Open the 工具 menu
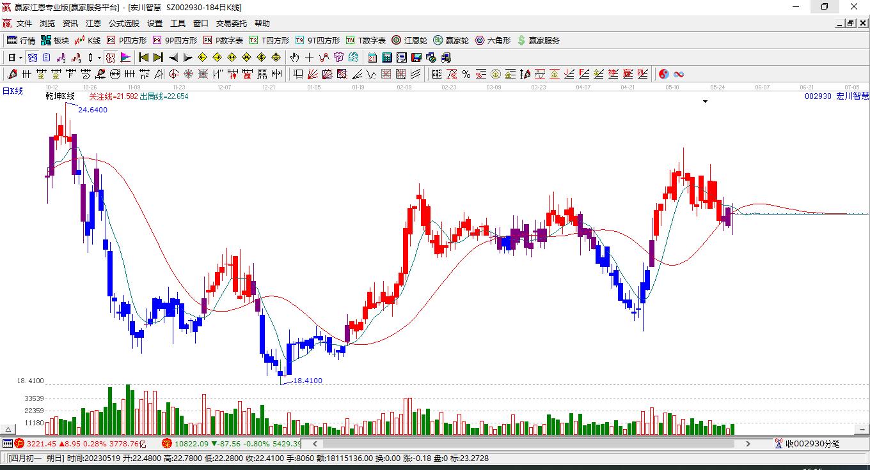This screenshot has width=870, height=470. pos(178,24)
